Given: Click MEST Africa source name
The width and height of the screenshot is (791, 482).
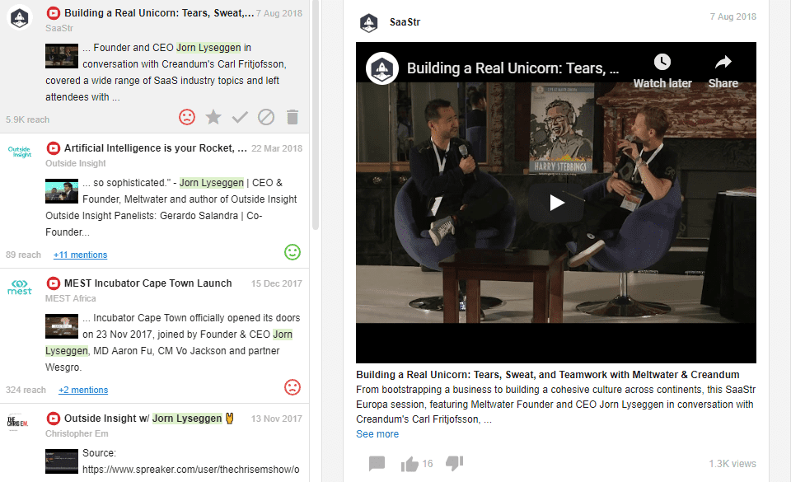Looking at the screenshot, I should tap(71, 298).
